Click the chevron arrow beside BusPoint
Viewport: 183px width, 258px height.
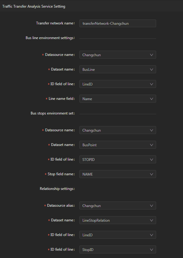point(152,145)
